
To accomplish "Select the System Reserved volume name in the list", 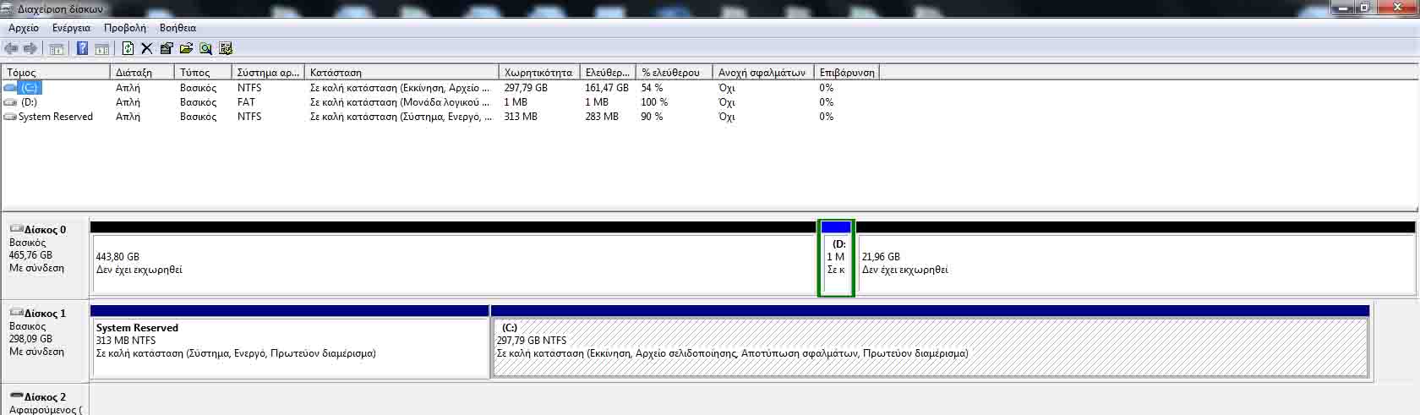I will (56, 117).
